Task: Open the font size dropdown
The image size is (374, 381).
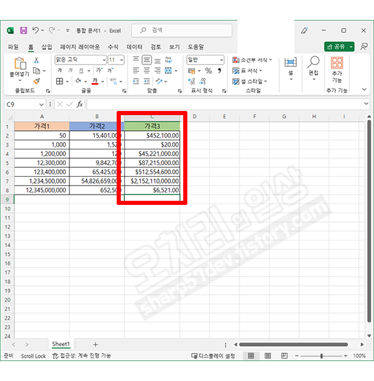Action: [x=121, y=60]
